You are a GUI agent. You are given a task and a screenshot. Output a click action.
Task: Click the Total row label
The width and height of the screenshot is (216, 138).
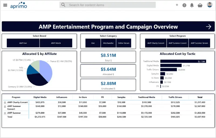point(10,117)
